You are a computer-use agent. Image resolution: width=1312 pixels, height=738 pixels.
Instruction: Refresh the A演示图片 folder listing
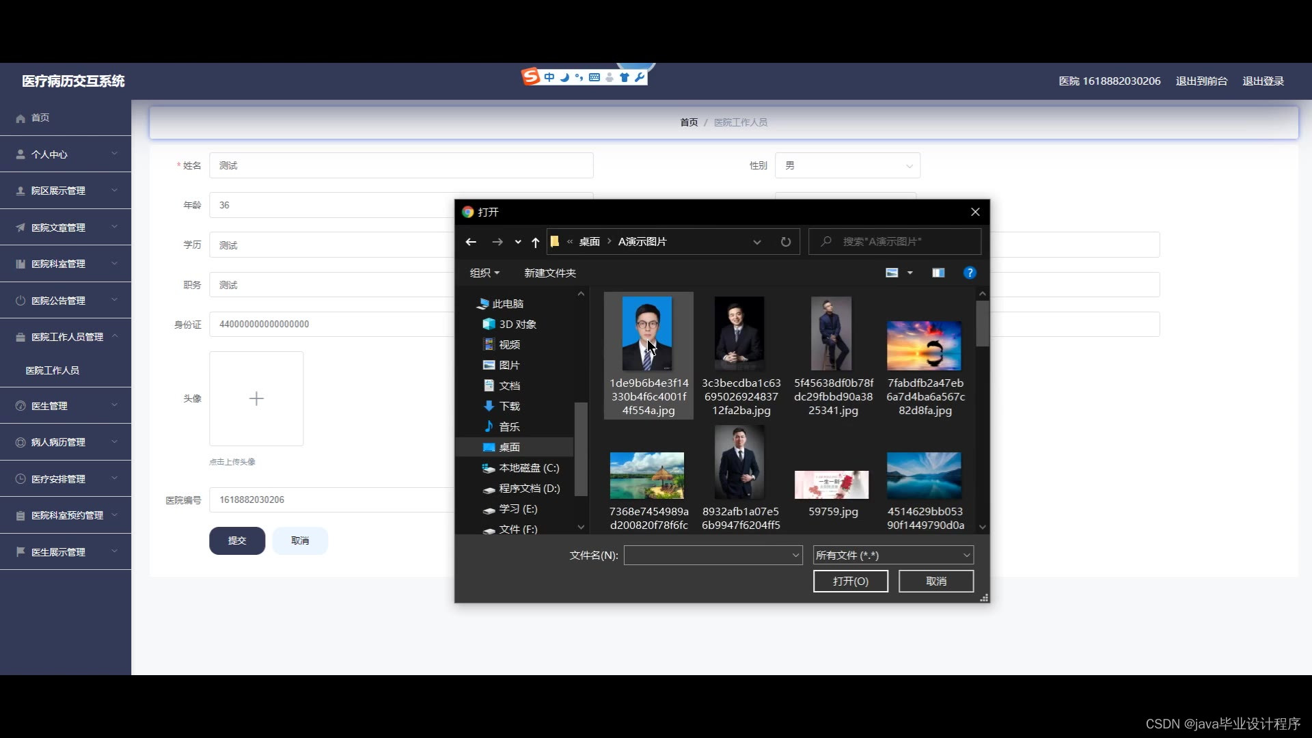click(785, 241)
